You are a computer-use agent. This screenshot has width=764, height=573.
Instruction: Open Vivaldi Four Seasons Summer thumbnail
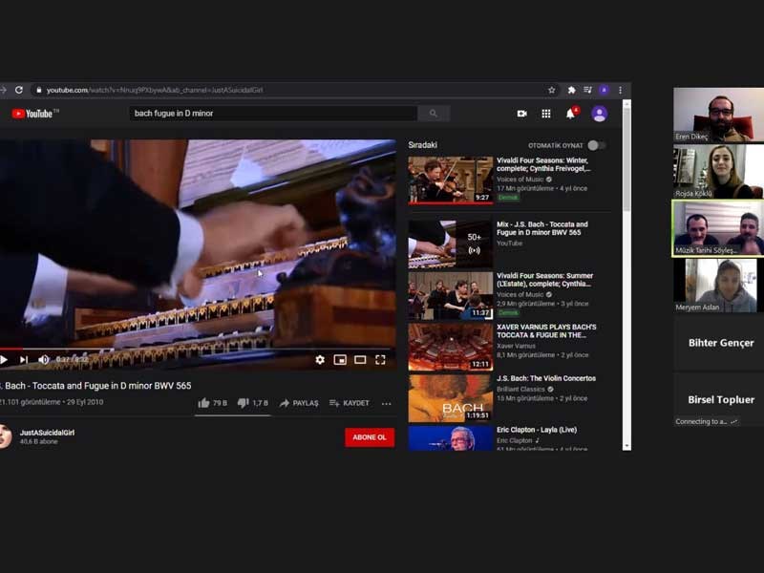[x=451, y=295]
